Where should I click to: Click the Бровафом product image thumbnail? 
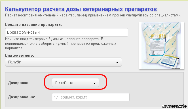161,46
